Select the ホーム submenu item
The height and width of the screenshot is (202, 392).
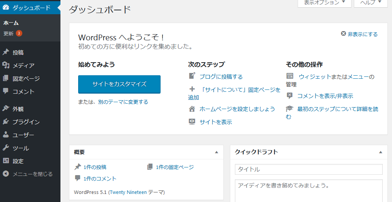11,23
